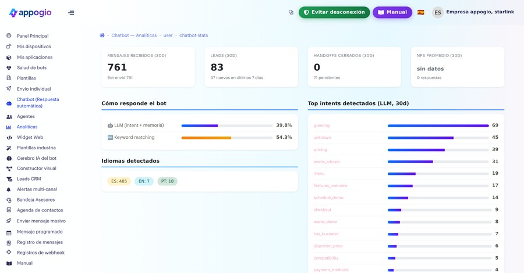
Task: Open Salud de bots in sidebar
Action: click(x=32, y=67)
